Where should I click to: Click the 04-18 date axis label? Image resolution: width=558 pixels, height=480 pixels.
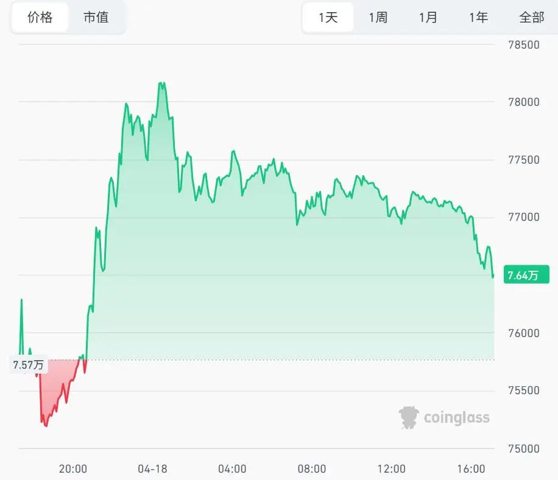[x=152, y=469]
